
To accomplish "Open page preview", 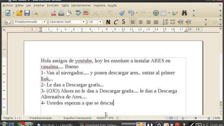I will point(69,13).
